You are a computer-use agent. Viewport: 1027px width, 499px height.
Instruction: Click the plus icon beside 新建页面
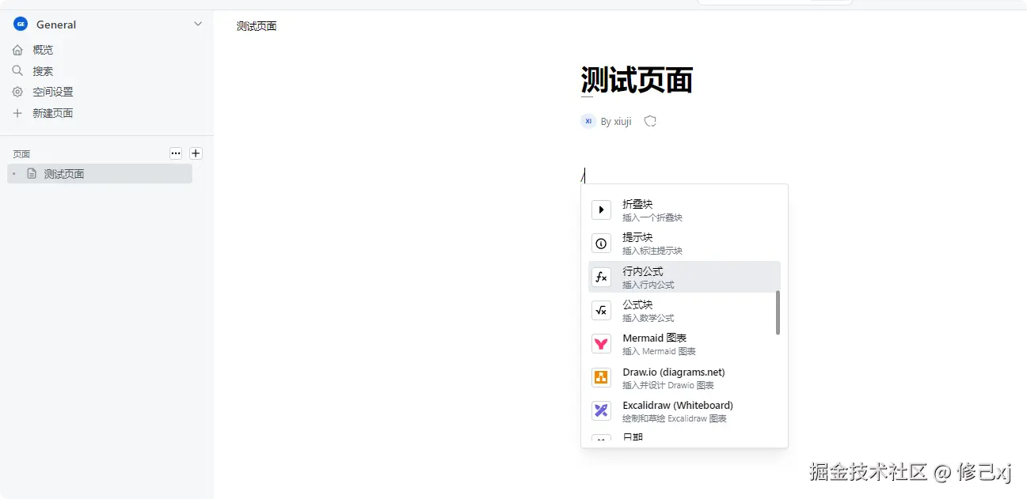point(17,113)
